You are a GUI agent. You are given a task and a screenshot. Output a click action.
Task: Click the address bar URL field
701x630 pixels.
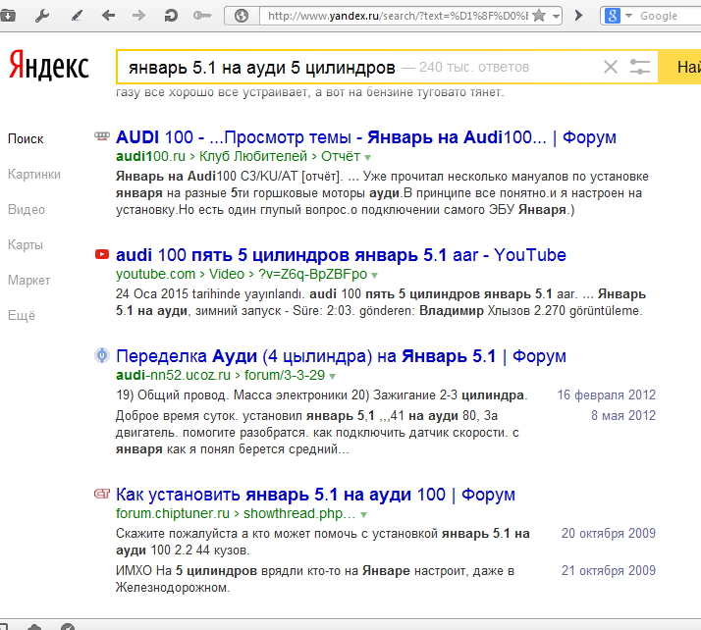point(397,16)
